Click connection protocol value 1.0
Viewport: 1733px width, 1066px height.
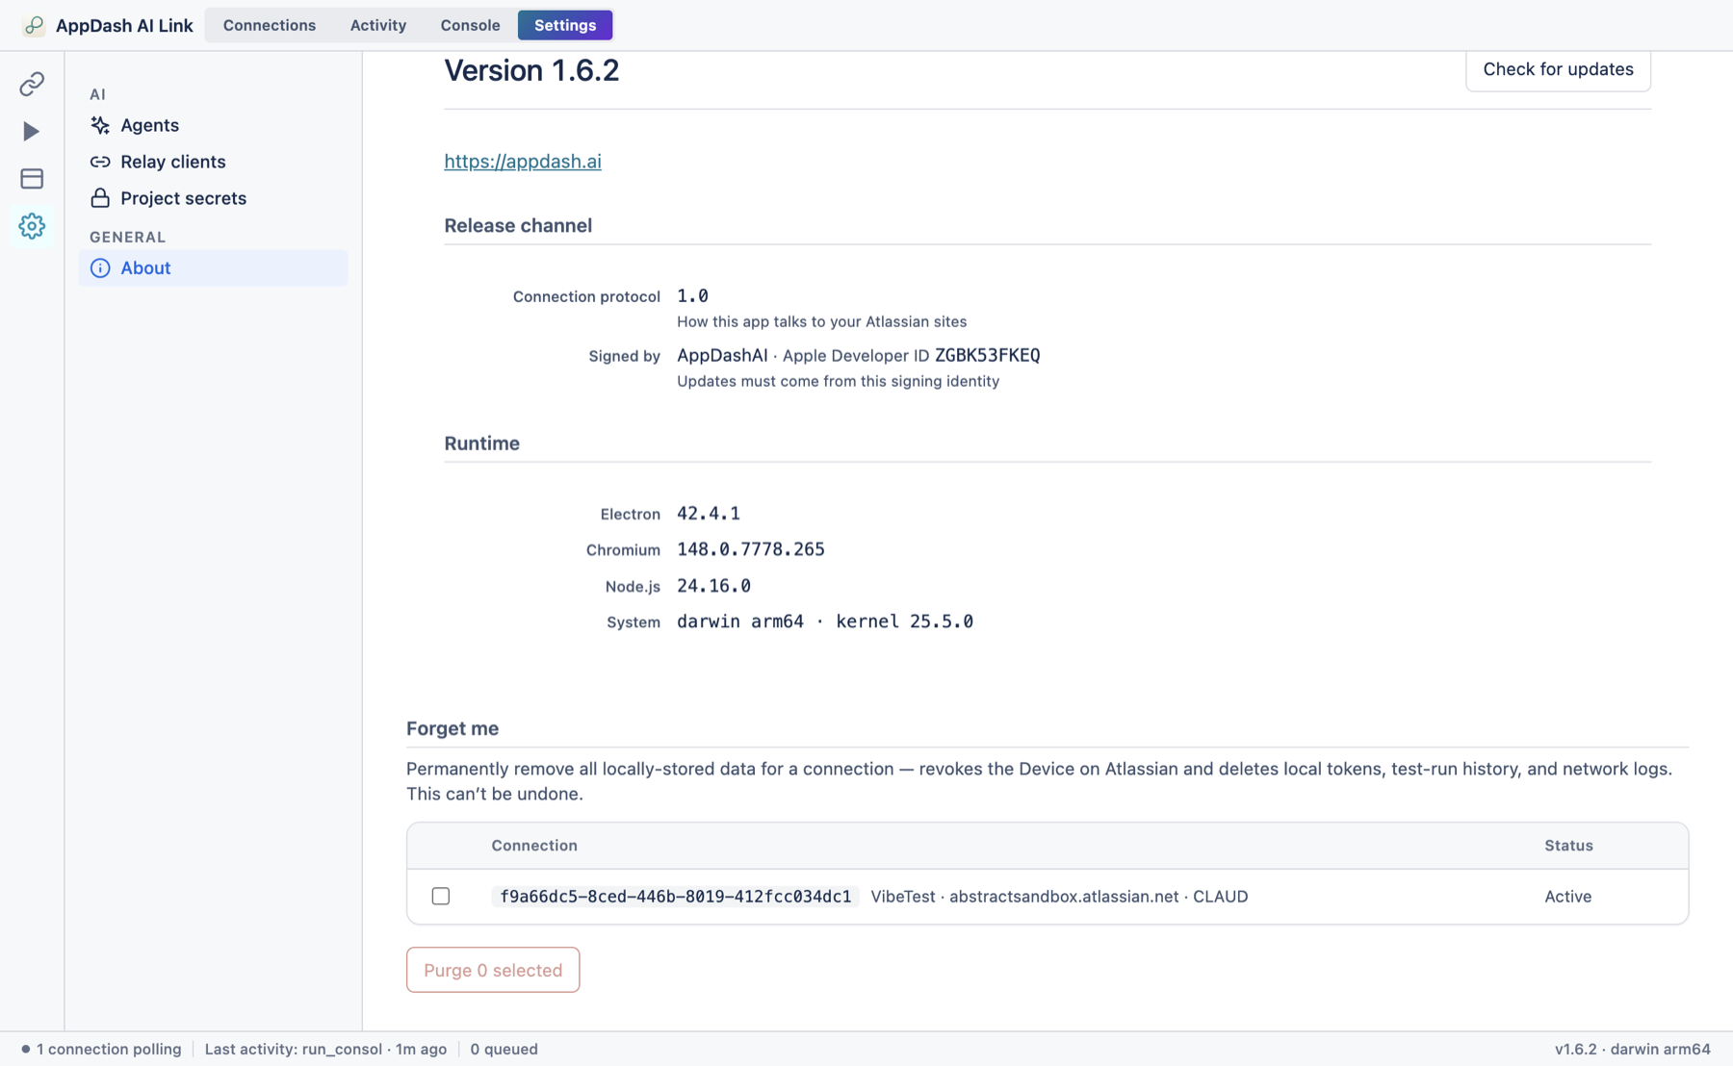pos(692,295)
